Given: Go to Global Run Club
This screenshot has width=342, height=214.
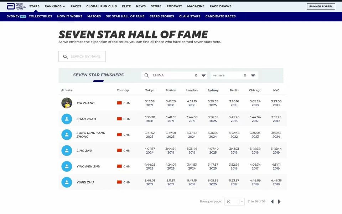Looking at the screenshot, I should 102,6.
